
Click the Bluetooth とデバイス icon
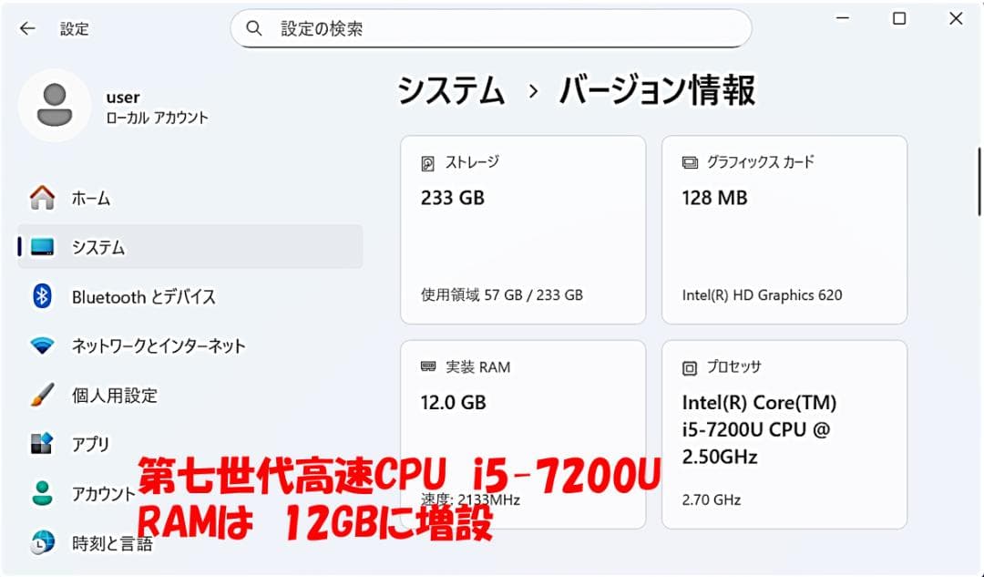[x=42, y=296]
